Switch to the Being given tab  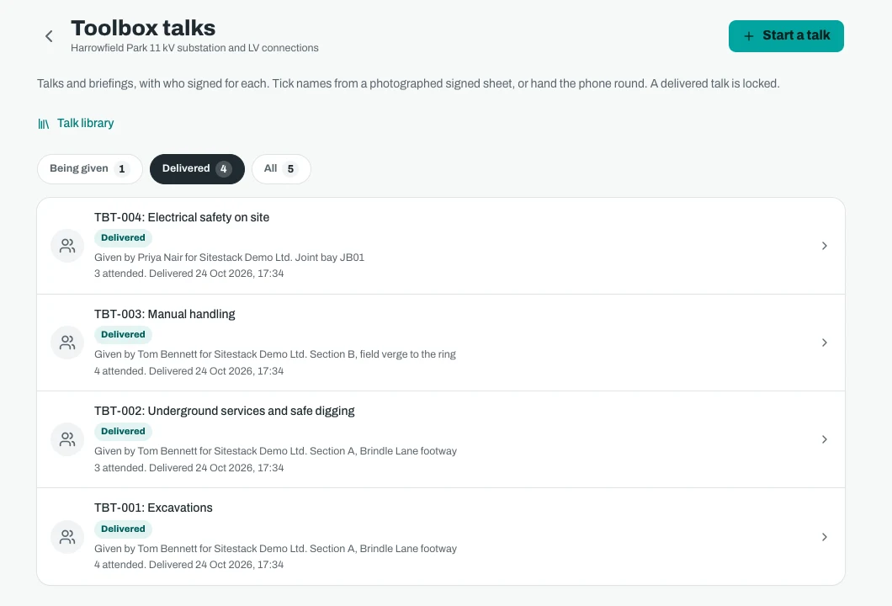click(x=89, y=169)
